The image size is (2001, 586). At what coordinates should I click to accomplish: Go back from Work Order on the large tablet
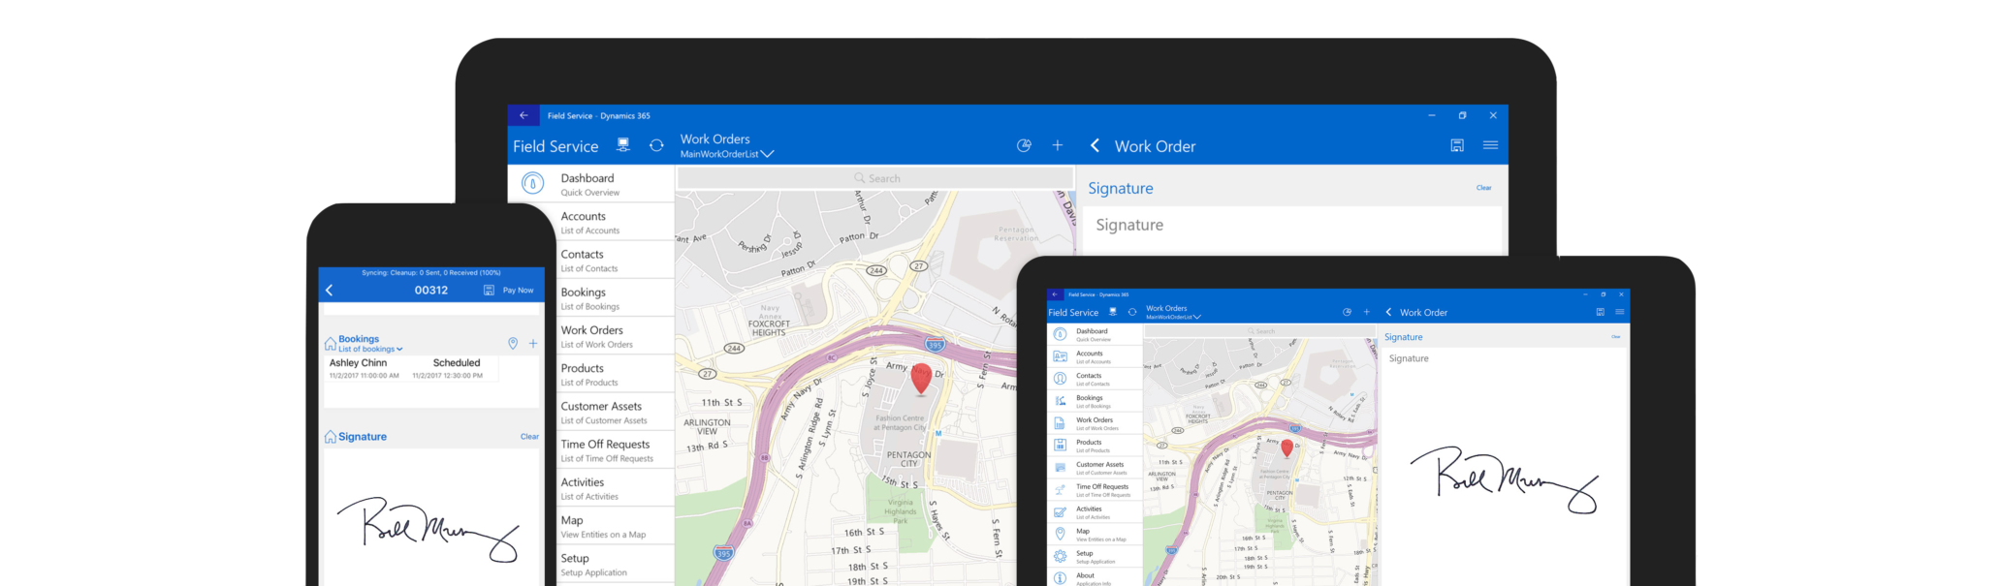pyautogui.click(x=1095, y=145)
